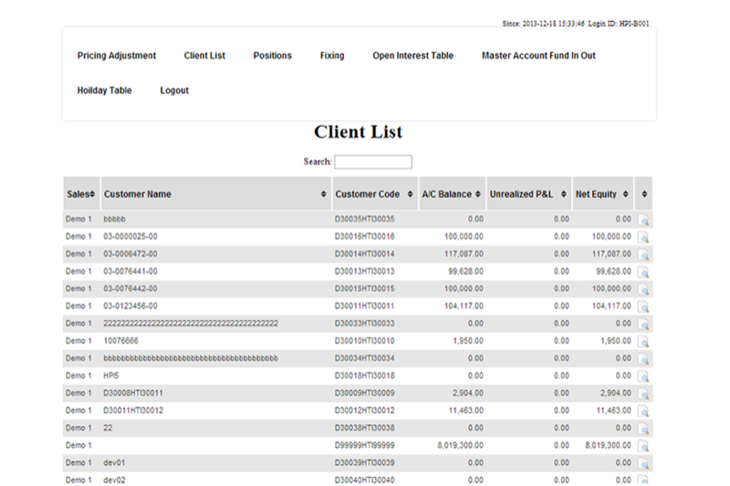Select customer name HPI5
The height and width of the screenshot is (486, 730).
(x=110, y=376)
